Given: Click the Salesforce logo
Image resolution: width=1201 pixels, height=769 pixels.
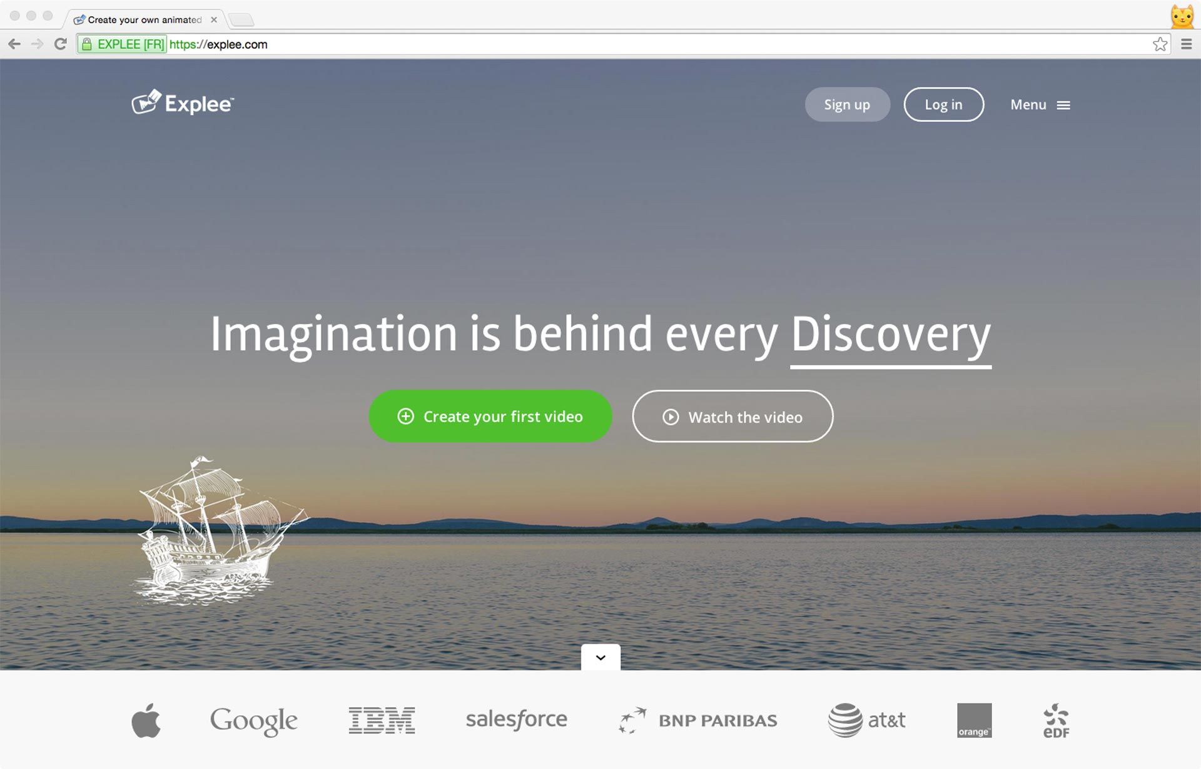Looking at the screenshot, I should (516, 720).
